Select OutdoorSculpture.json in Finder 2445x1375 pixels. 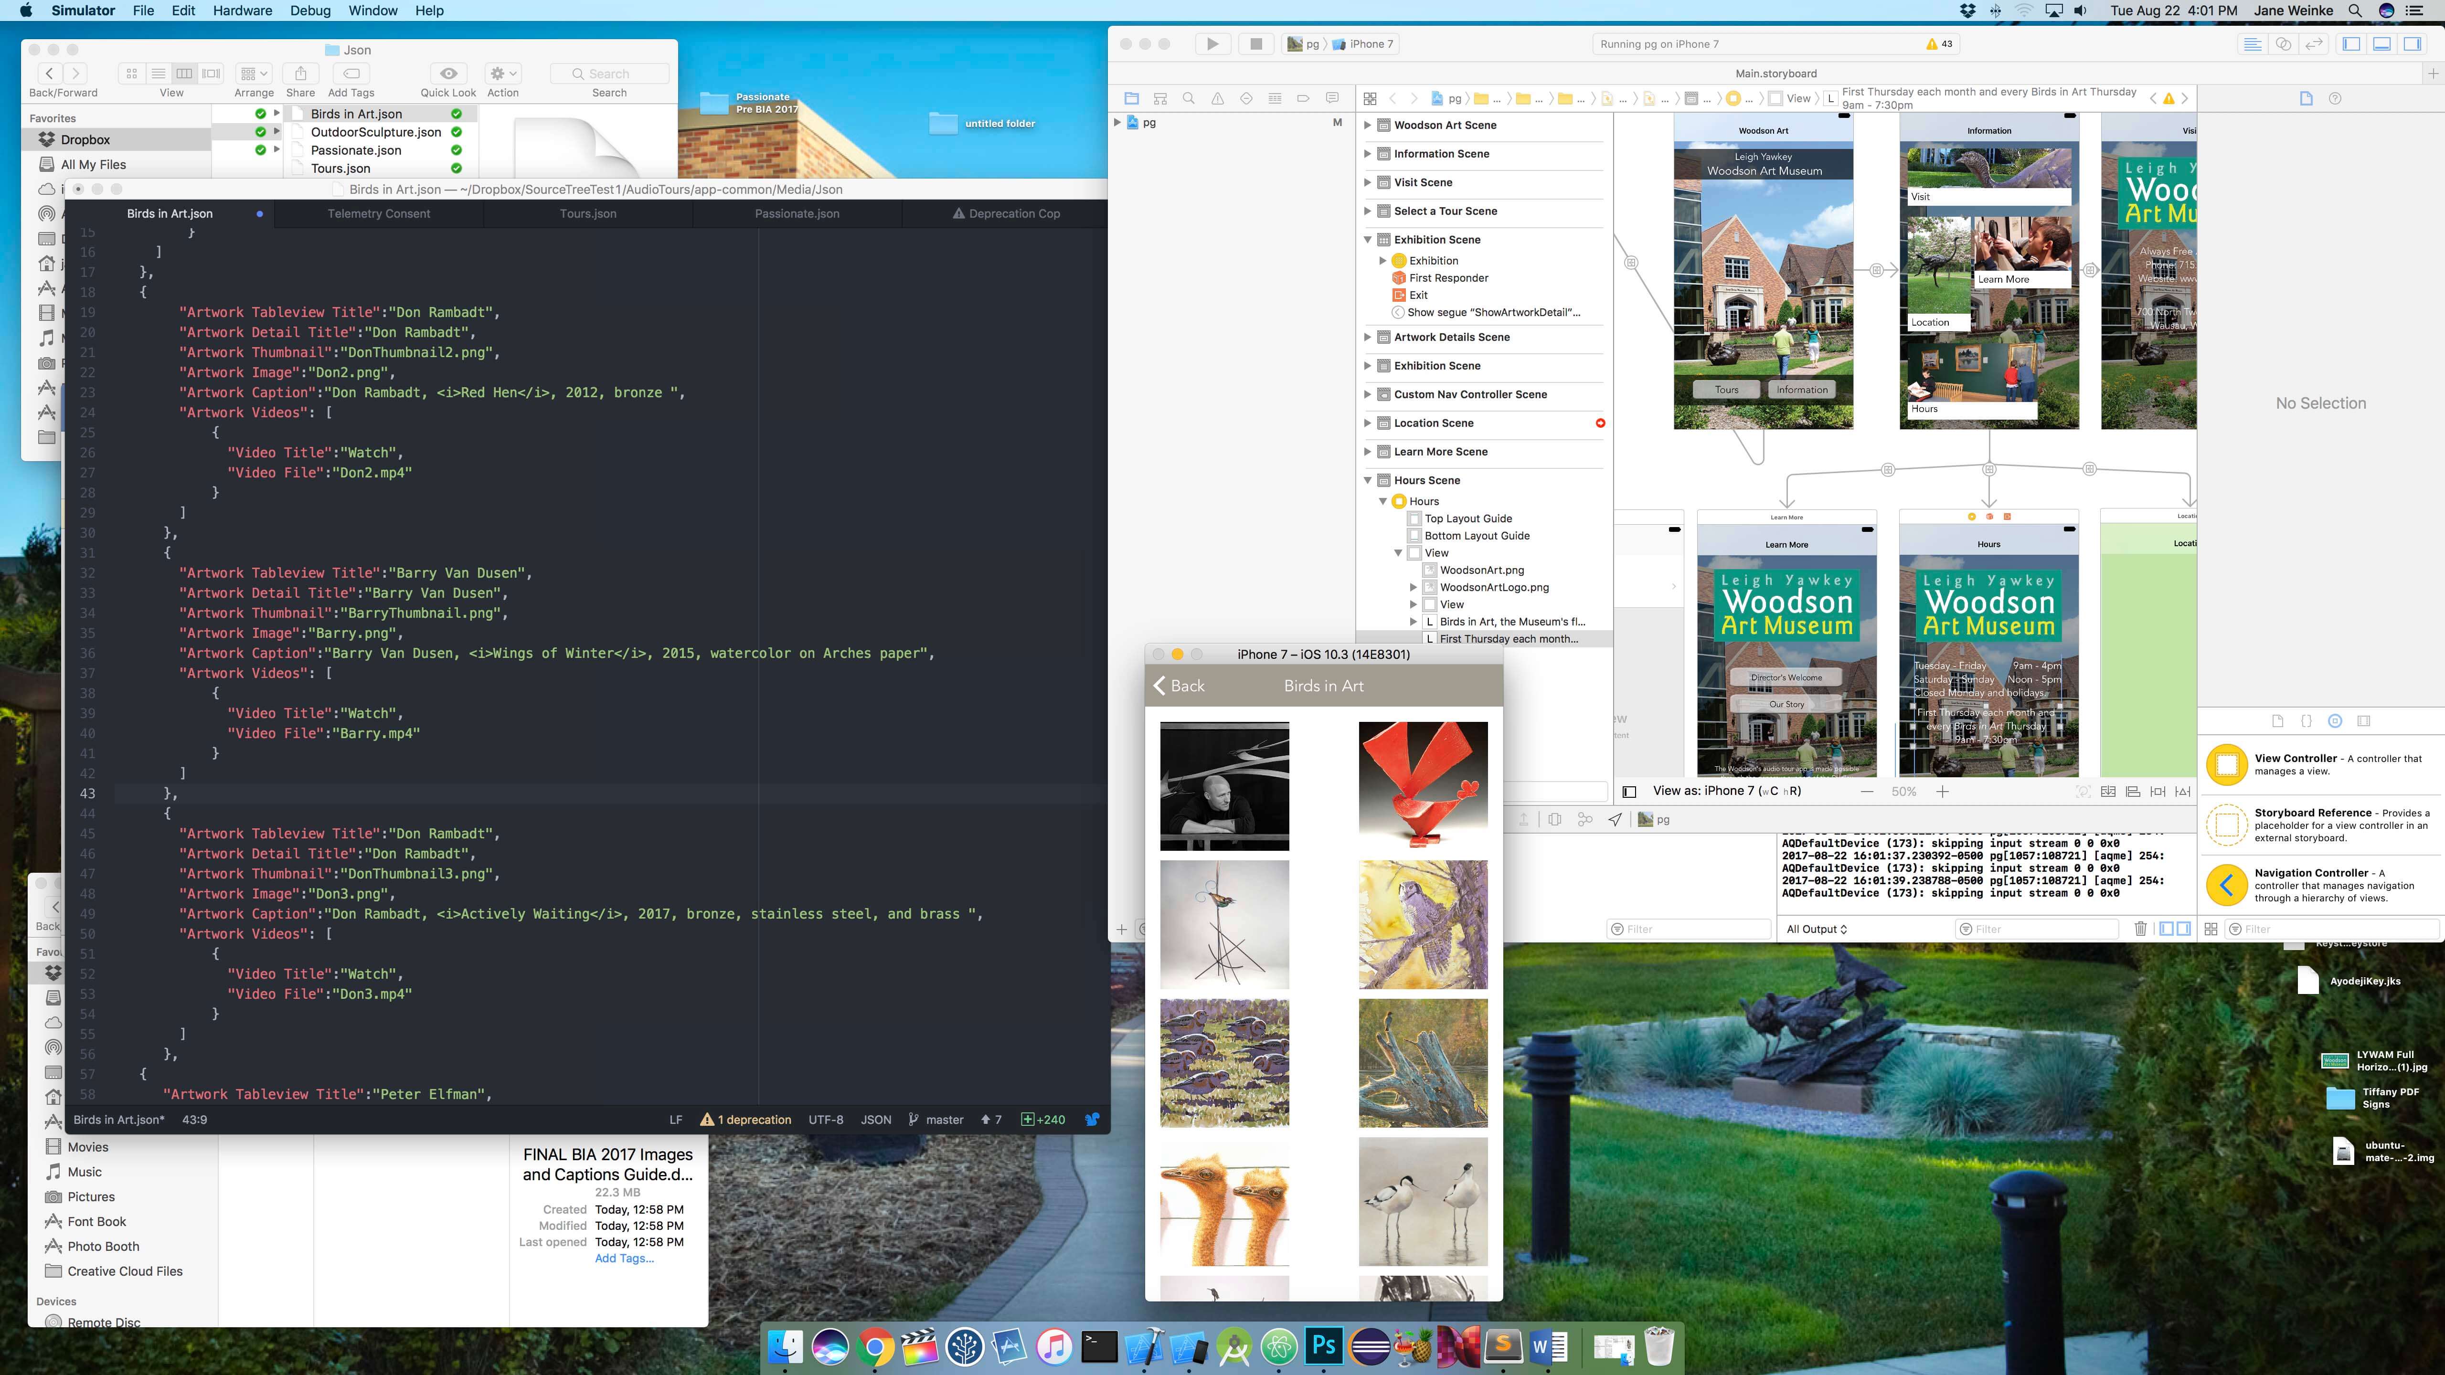[376, 132]
